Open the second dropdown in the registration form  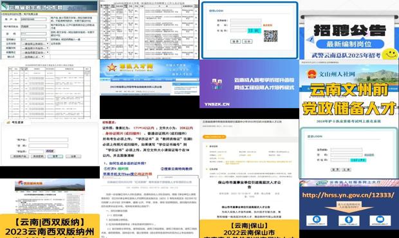point(35,48)
